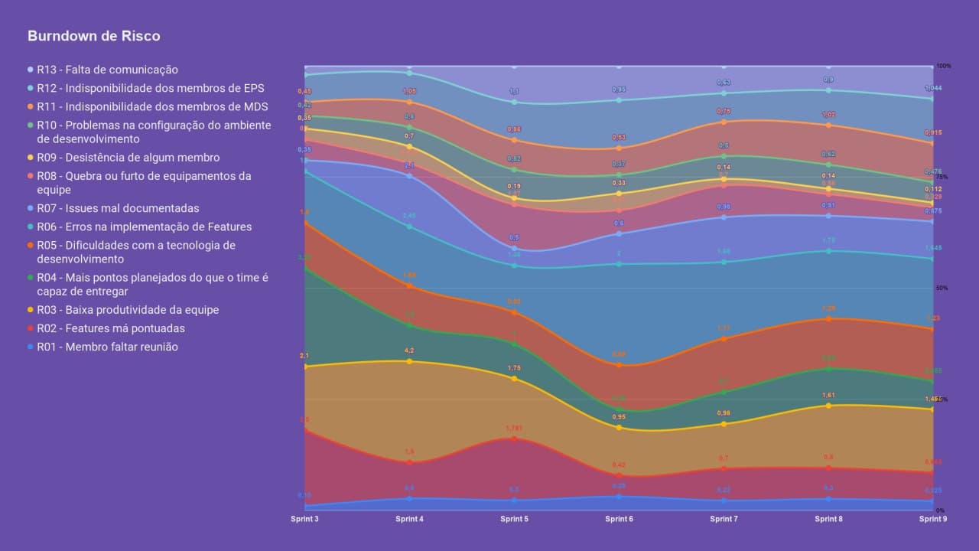The width and height of the screenshot is (979, 551).
Task: Click the 0,63 data label
Action: pyautogui.click(x=724, y=82)
